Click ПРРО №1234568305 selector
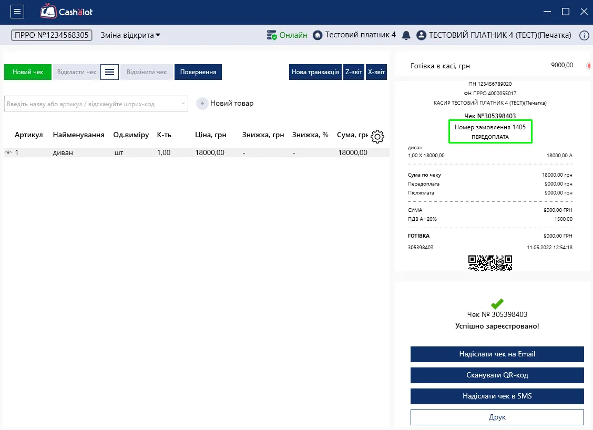 click(52, 35)
